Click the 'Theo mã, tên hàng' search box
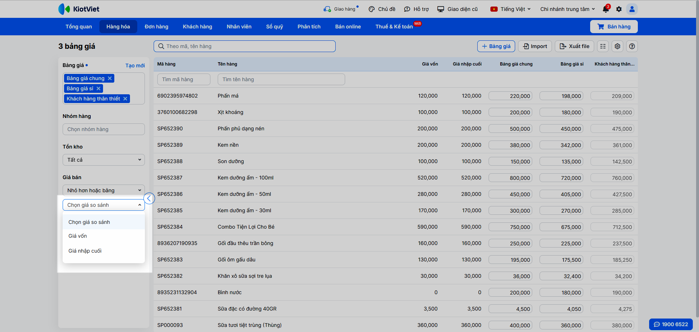The image size is (699, 332). [x=245, y=46]
